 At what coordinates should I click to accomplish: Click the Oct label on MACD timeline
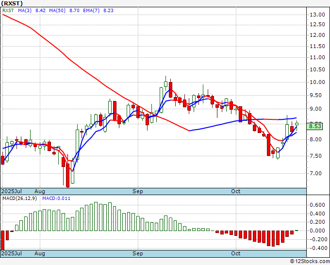pyautogui.click(x=236, y=253)
